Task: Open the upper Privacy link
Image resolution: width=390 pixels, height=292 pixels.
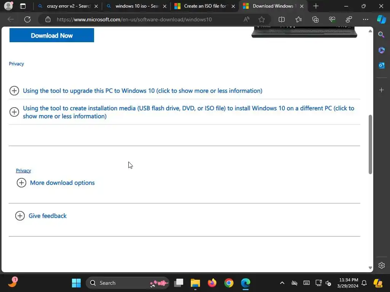Action: pyautogui.click(x=16, y=64)
